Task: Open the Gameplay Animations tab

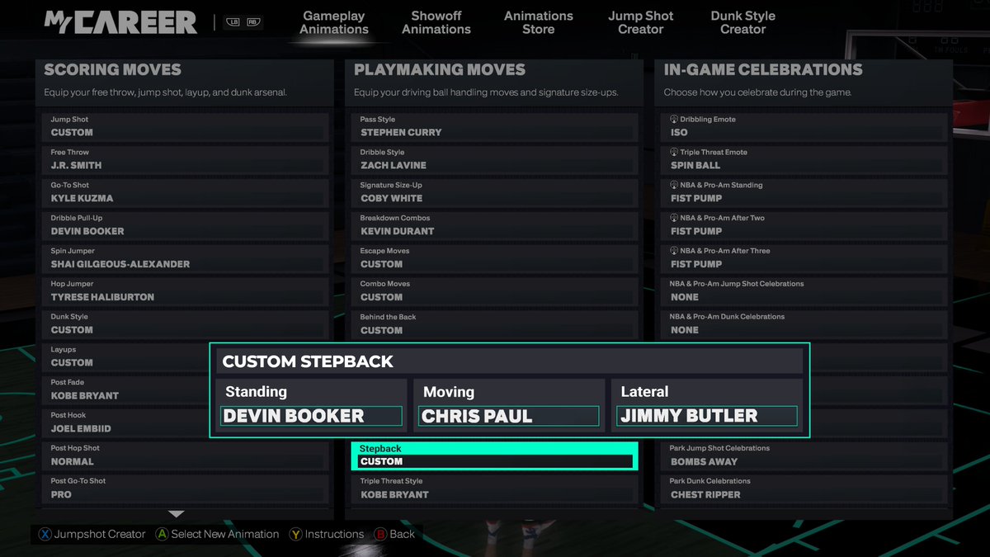Action: (334, 22)
